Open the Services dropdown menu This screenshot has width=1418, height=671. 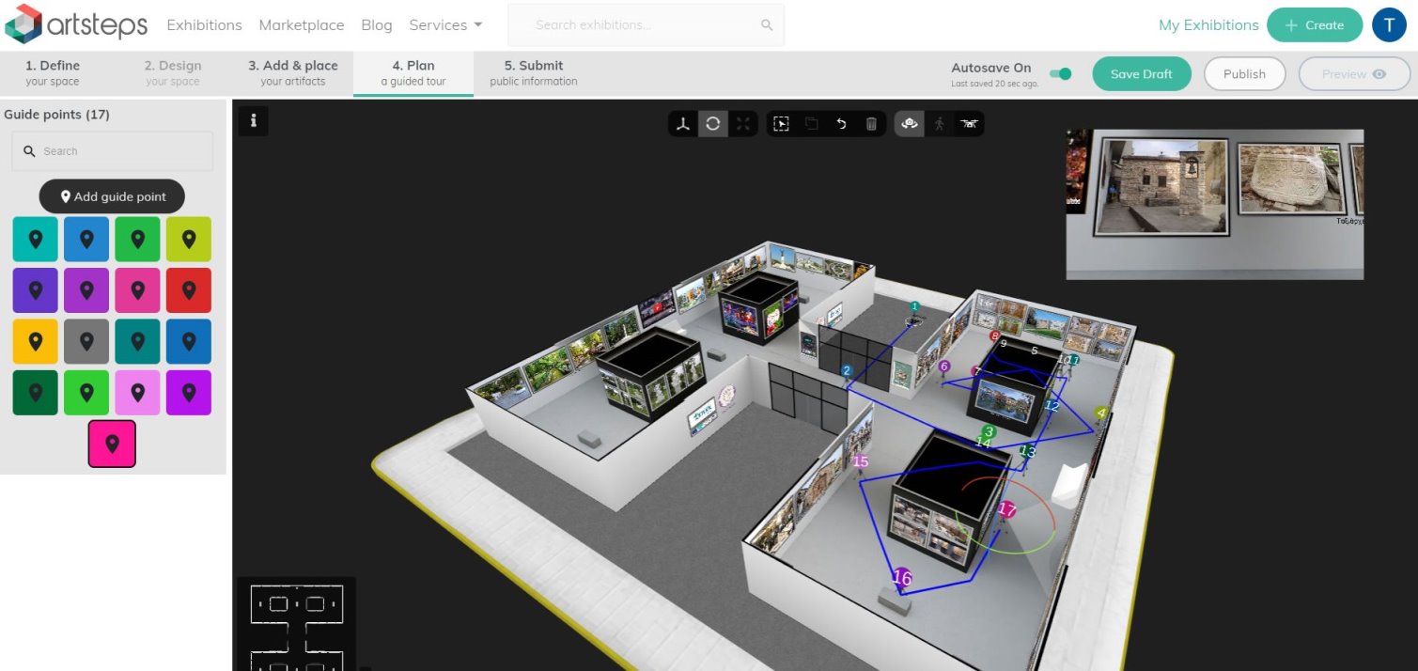445,25
